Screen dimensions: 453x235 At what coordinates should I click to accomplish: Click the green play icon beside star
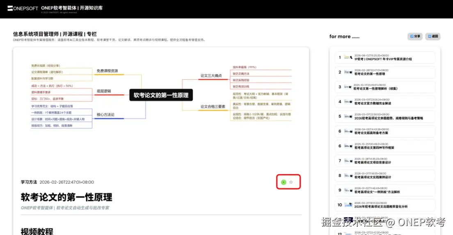[x=284, y=182]
